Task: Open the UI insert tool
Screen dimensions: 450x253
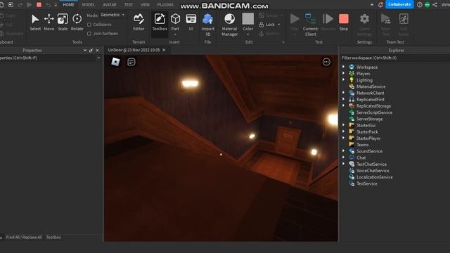Action: pyautogui.click(x=191, y=22)
